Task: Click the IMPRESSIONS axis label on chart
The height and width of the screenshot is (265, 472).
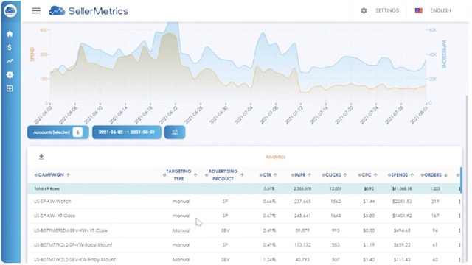Action: 444,54
